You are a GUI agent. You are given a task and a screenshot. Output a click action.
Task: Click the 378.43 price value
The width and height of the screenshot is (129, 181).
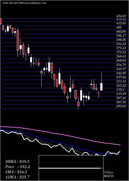click(121, 48)
